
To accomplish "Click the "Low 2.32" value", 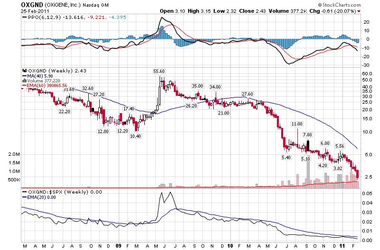I will pos(225,11).
